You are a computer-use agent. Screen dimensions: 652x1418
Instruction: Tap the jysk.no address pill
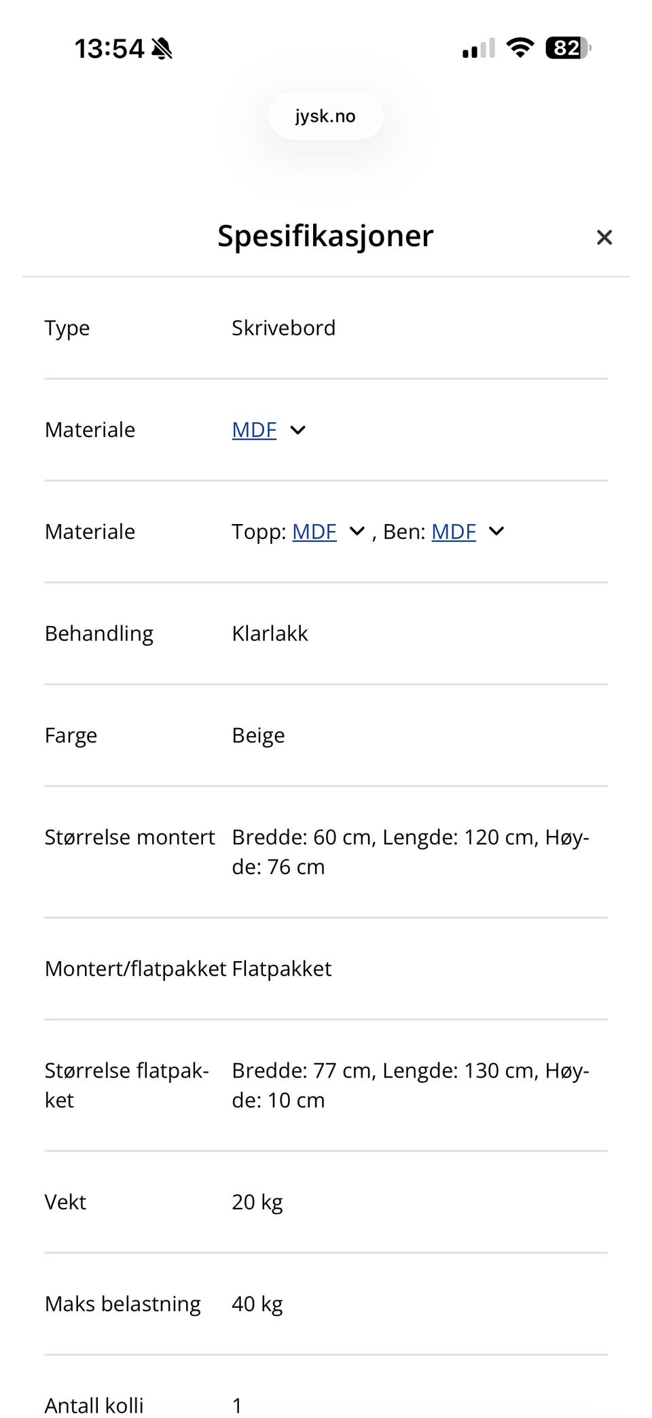pyautogui.click(x=325, y=116)
